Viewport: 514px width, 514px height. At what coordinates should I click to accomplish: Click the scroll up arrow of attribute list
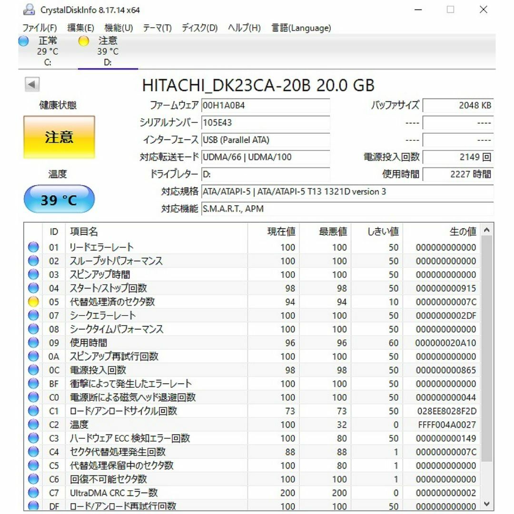(487, 230)
